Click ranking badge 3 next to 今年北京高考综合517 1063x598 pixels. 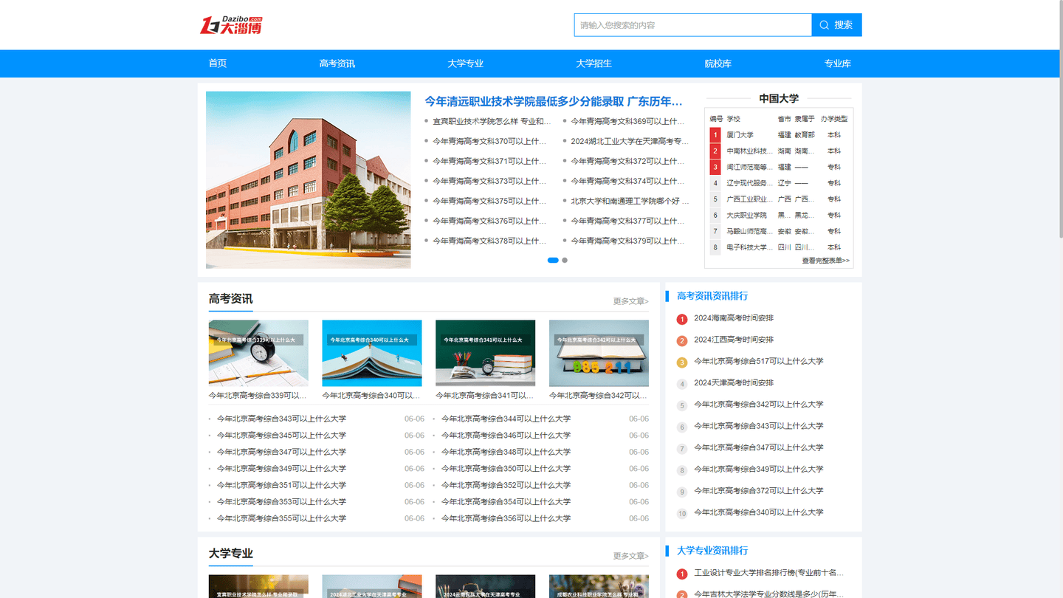tap(682, 362)
